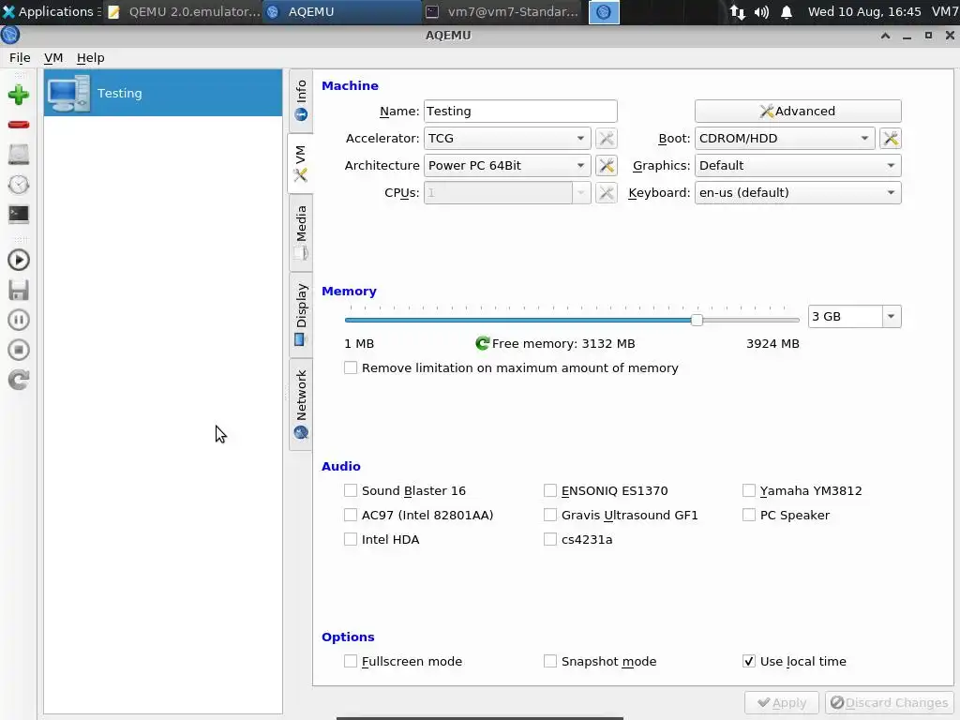
Task: Open the Architecture settings tool icon
Action: pyautogui.click(x=607, y=165)
